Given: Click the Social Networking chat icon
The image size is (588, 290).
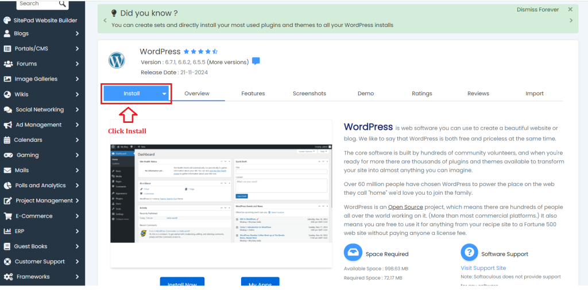Looking at the screenshot, I should pyautogui.click(x=8, y=110).
